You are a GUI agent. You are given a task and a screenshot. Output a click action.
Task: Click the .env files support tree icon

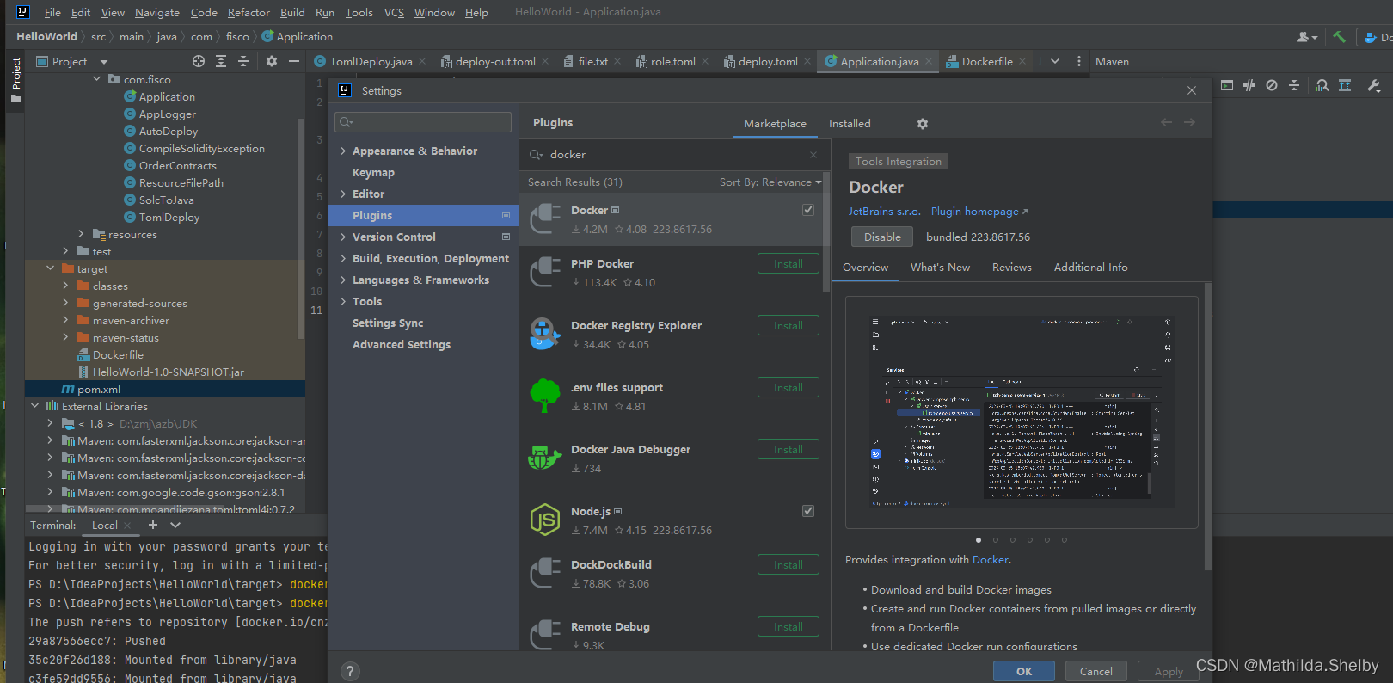[545, 396]
